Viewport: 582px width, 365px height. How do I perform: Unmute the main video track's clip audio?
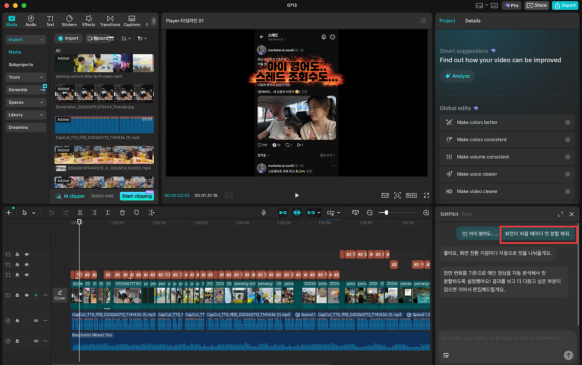pyautogui.click(x=36, y=295)
